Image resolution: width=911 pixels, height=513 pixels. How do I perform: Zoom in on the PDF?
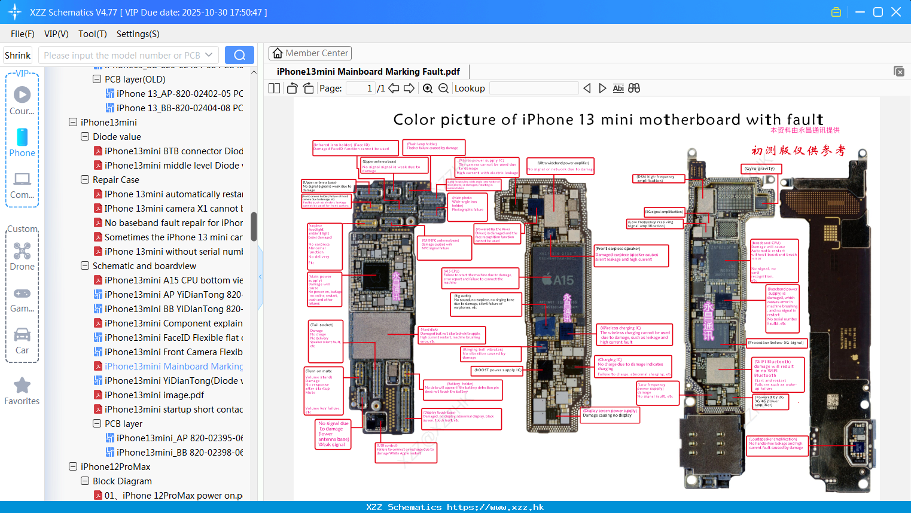(428, 88)
